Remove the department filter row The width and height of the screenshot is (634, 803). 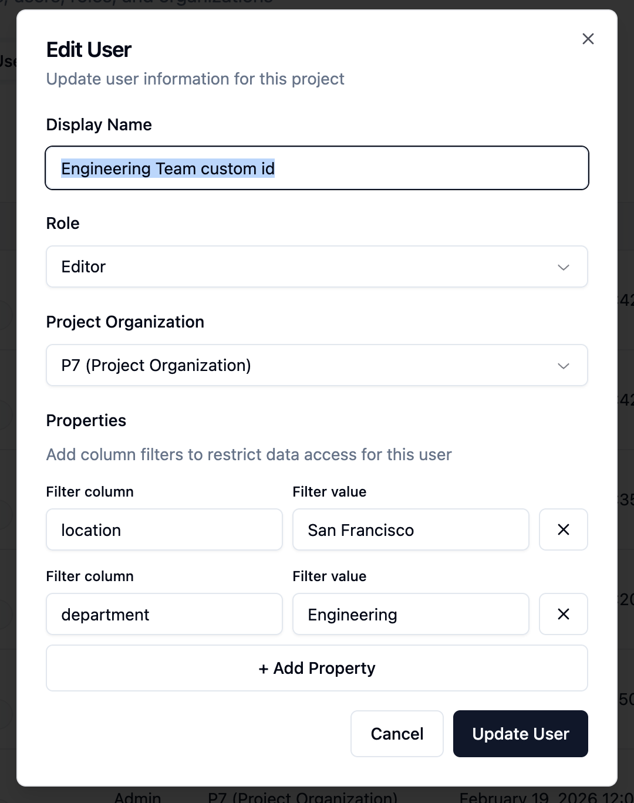563,614
